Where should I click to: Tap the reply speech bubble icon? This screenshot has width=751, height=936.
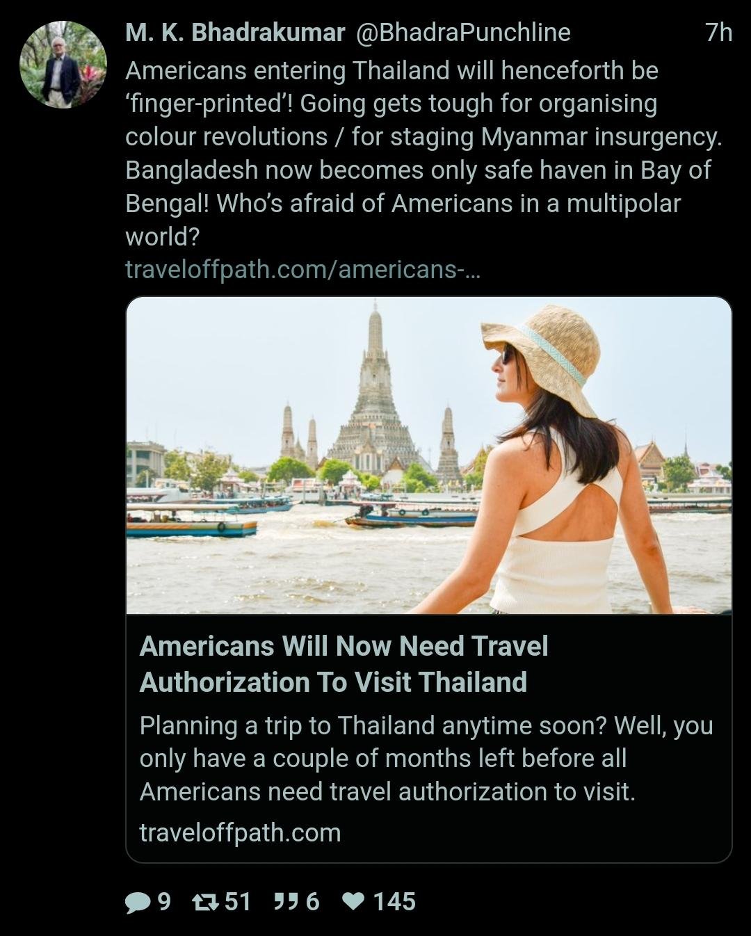click(x=138, y=902)
